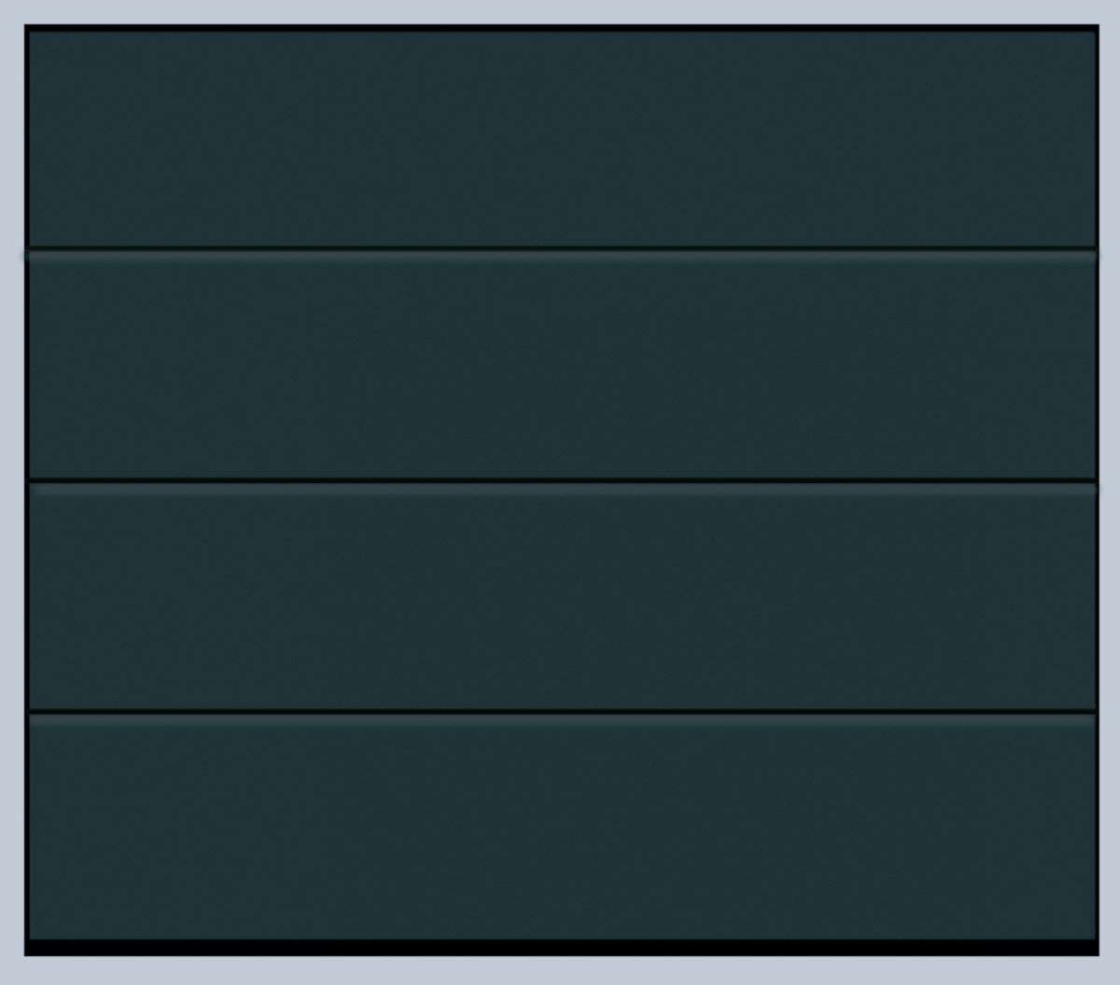Click the black bottom seal strip

562,948
